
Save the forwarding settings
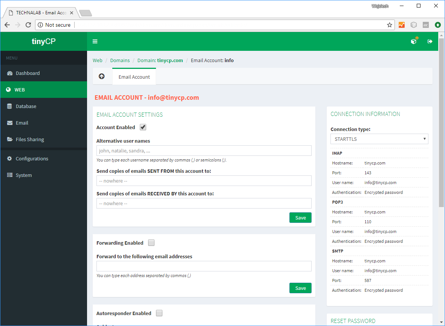[x=300, y=288]
